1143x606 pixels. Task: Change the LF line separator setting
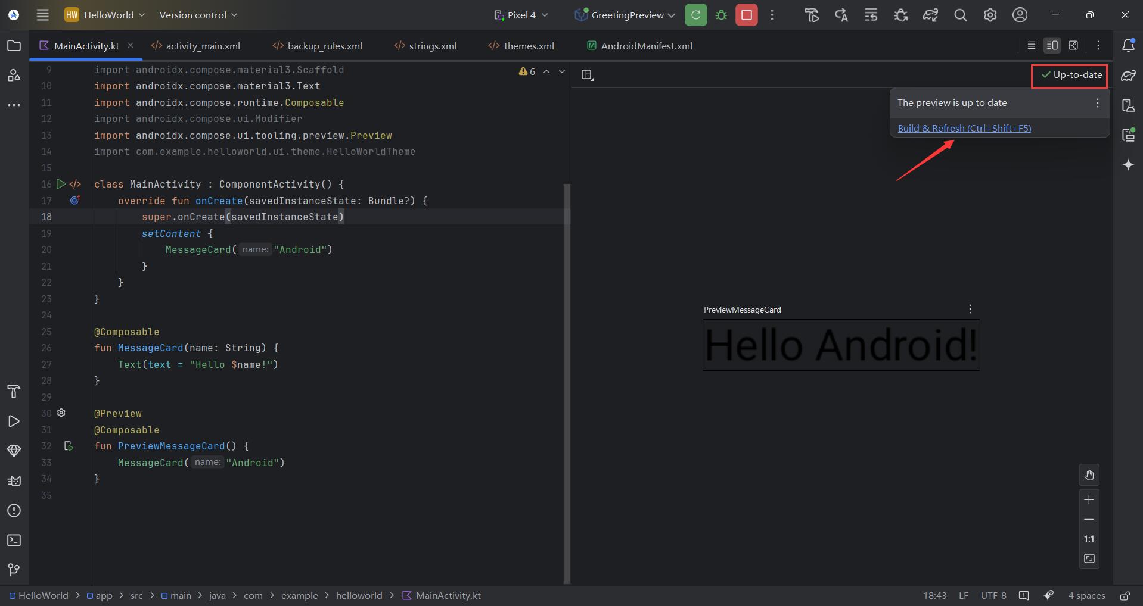(963, 596)
